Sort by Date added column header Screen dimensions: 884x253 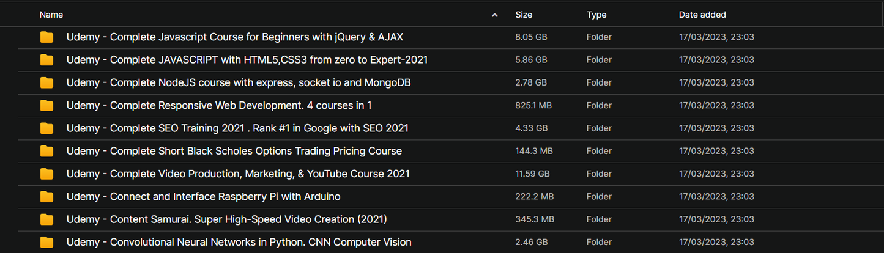tap(702, 15)
